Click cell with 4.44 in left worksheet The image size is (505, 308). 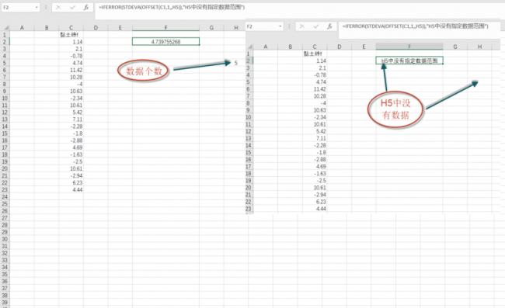click(71, 189)
